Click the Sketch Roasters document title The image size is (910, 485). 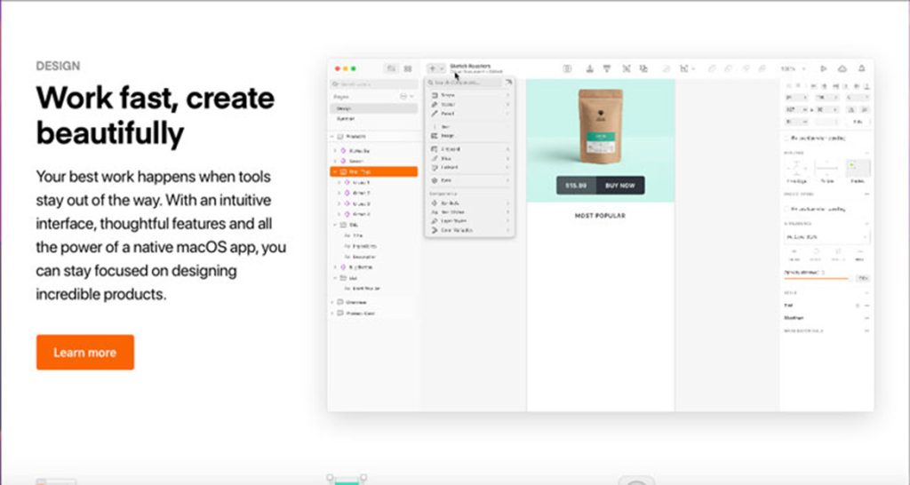pyautogui.click(x=471, y=66)
